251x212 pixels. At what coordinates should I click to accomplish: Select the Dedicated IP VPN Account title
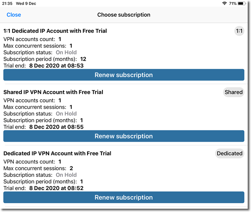(57, 153)
